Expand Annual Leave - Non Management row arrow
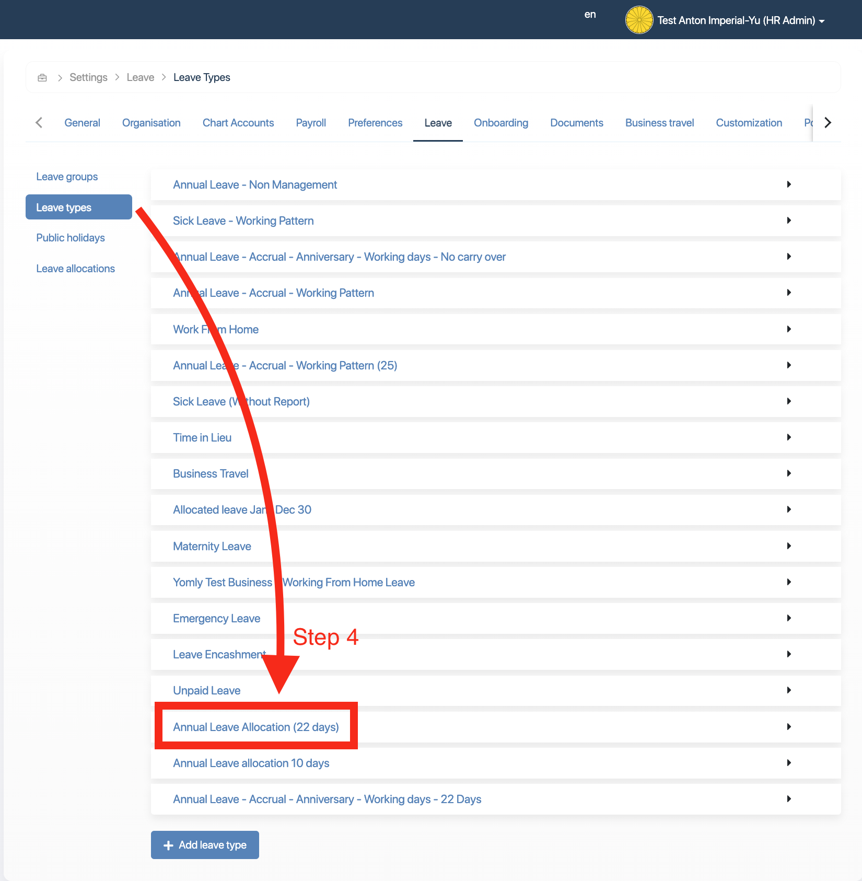862x881 pixels. (788, 184)
